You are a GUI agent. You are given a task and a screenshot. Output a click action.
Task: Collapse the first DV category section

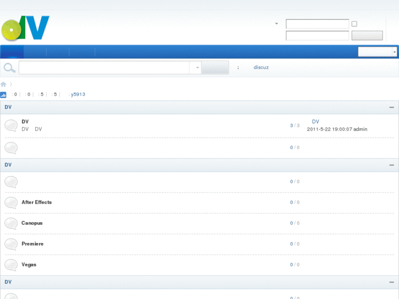point(391,108)
